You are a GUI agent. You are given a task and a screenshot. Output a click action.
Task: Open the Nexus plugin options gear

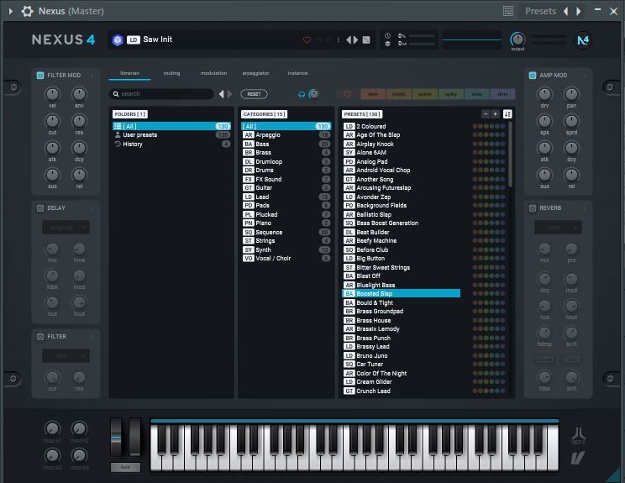pyautogui.click(x=27, y=11)
